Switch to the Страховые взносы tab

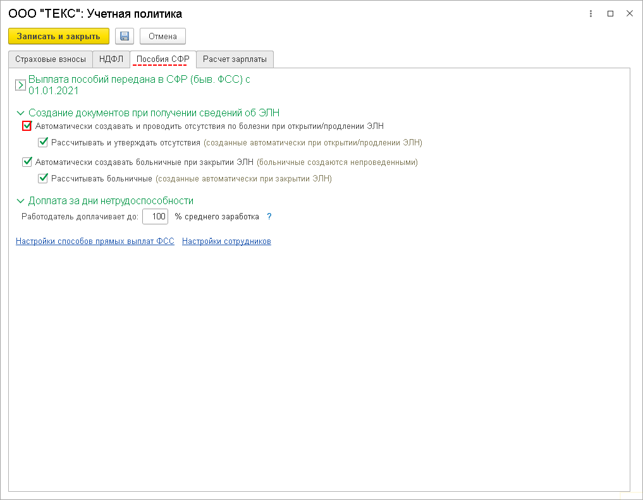tap(51, 59)
